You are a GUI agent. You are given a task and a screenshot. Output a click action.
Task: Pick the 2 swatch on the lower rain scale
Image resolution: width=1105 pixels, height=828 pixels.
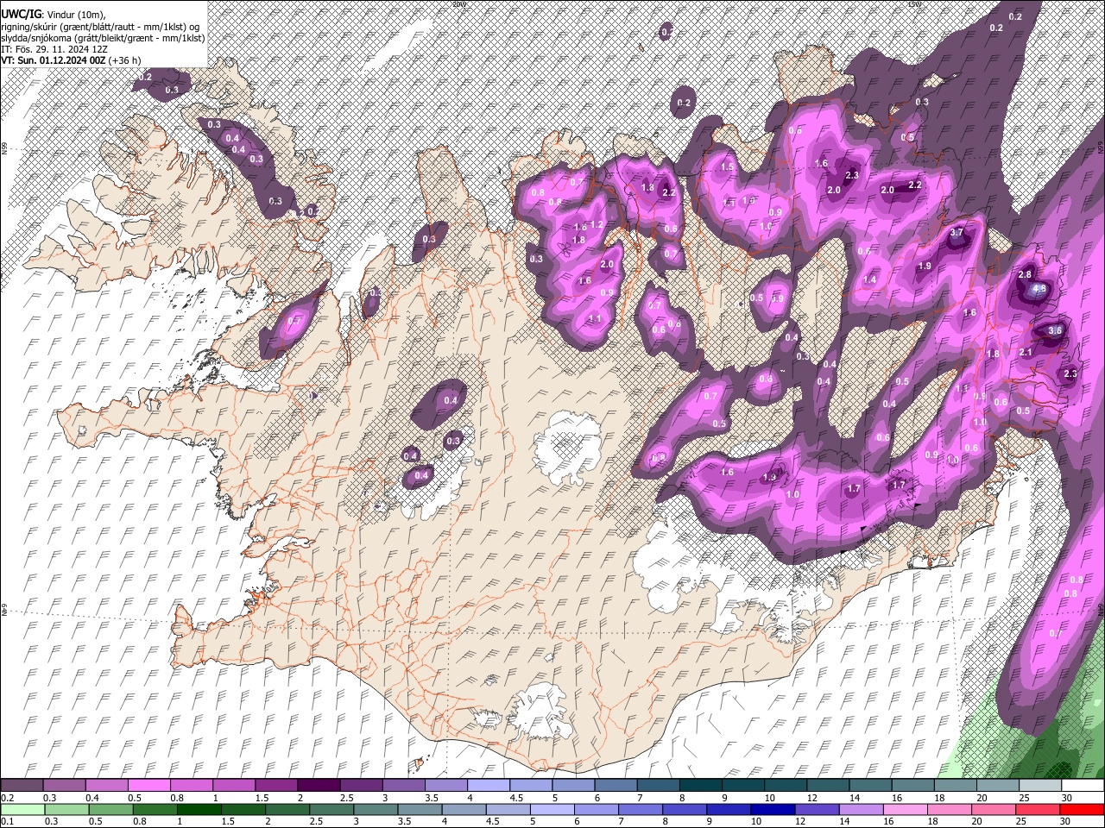coord(288,810)
